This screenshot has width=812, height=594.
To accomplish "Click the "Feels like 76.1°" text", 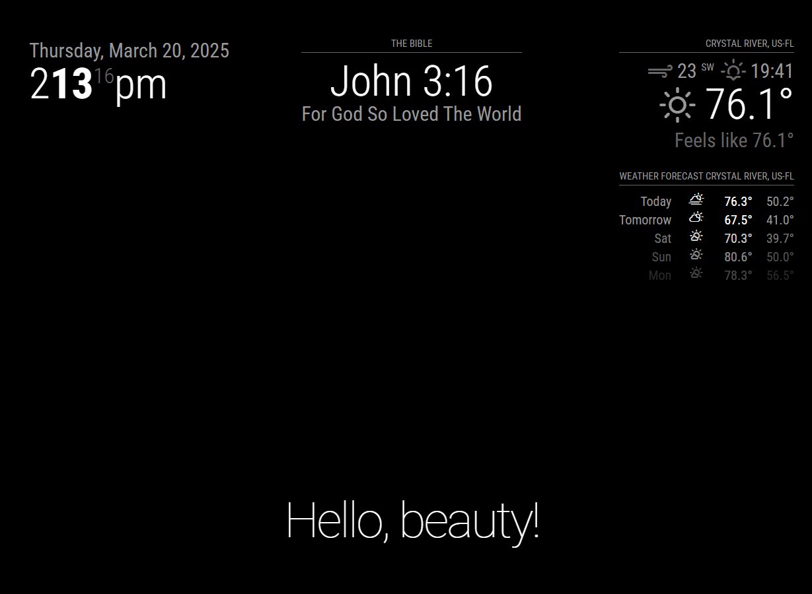I will tap(733, 141).
